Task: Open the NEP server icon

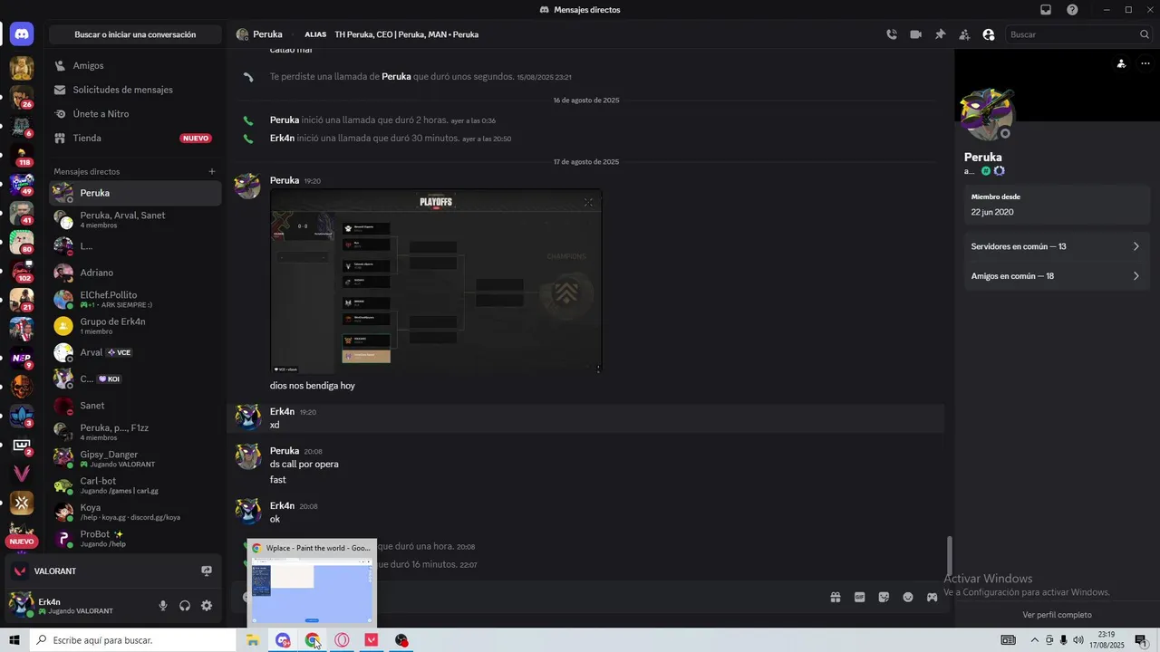Action: (22, 358)
